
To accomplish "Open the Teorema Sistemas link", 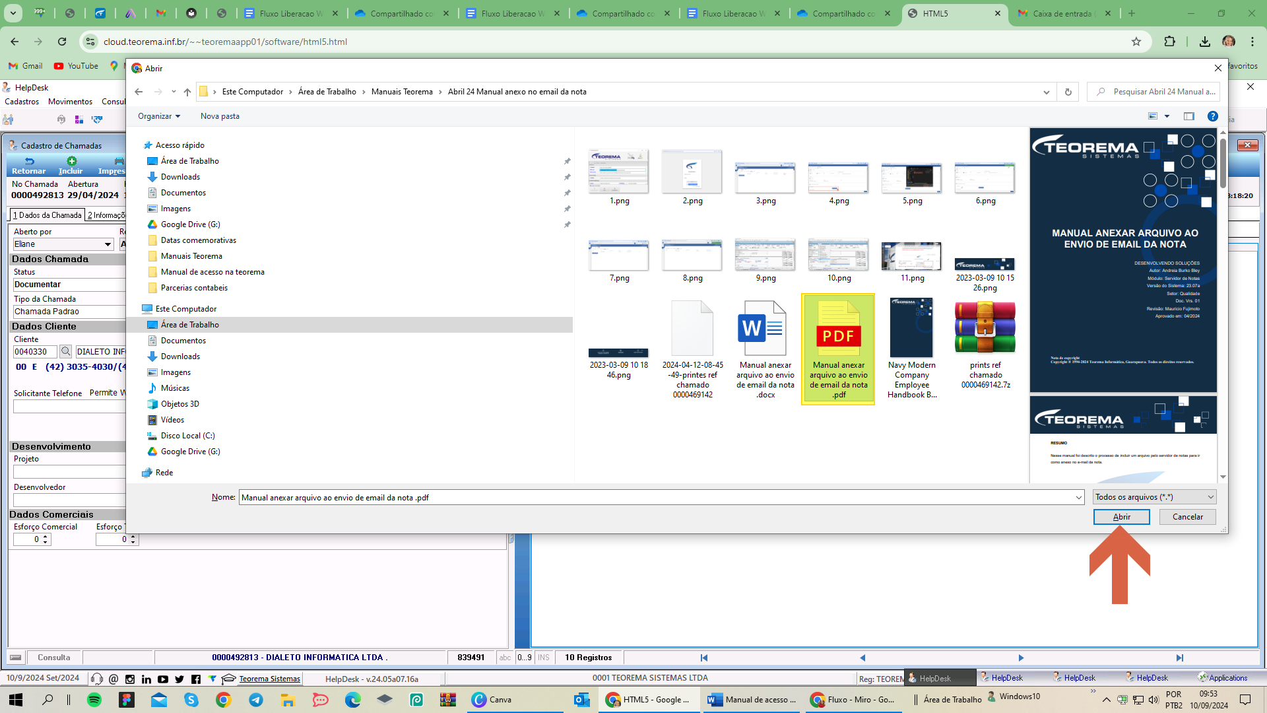I will 269,679.
